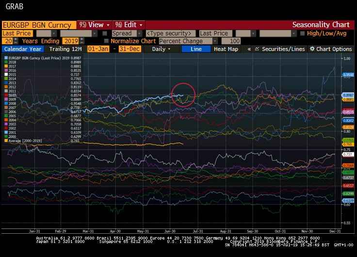Screen dimensions: 357x257
Task: Click the Average 2000-2019 legend marker
Action: tap(5, 141)
